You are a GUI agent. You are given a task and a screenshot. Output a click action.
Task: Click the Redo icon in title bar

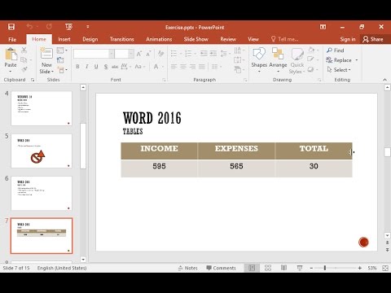coord(49,26)
